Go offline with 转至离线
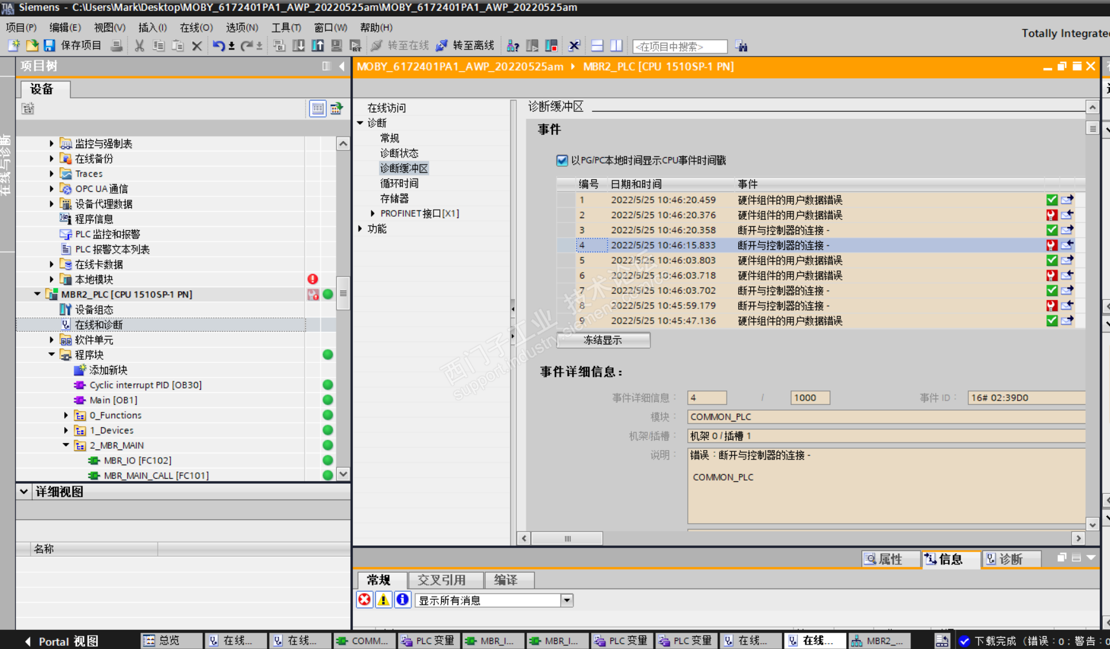This screenshot has height=649, width=1110. pyautogui.click(x=465, y=46)
